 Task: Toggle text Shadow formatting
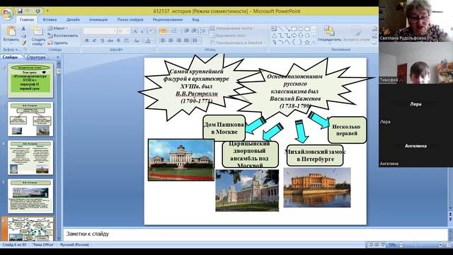tap(118, 40)
